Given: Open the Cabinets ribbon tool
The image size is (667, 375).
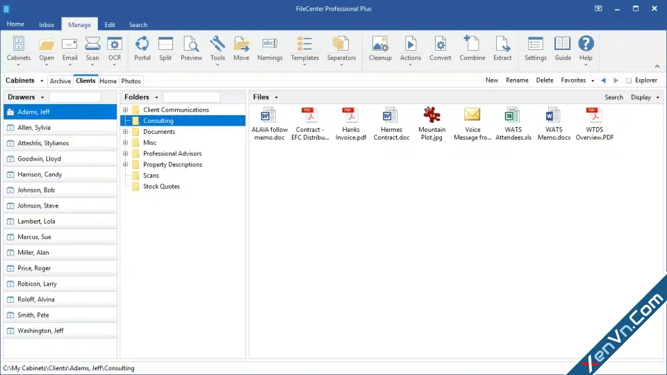Looking at the screenshot, I should click(x=18, y=49).
